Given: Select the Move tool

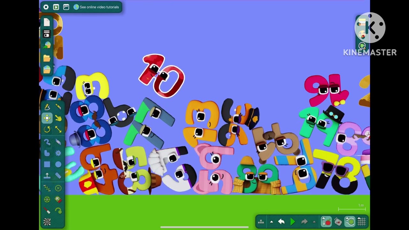Looking at the screenshot, I should pyautogui.click(x=47, y=118).
